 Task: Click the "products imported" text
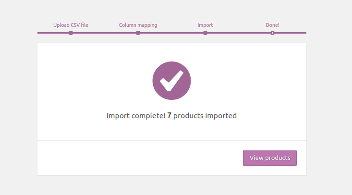click(x=205, y=116)
